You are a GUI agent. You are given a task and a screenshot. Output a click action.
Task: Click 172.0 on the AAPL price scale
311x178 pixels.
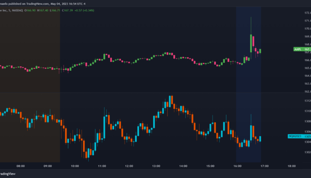pos(308,13)
